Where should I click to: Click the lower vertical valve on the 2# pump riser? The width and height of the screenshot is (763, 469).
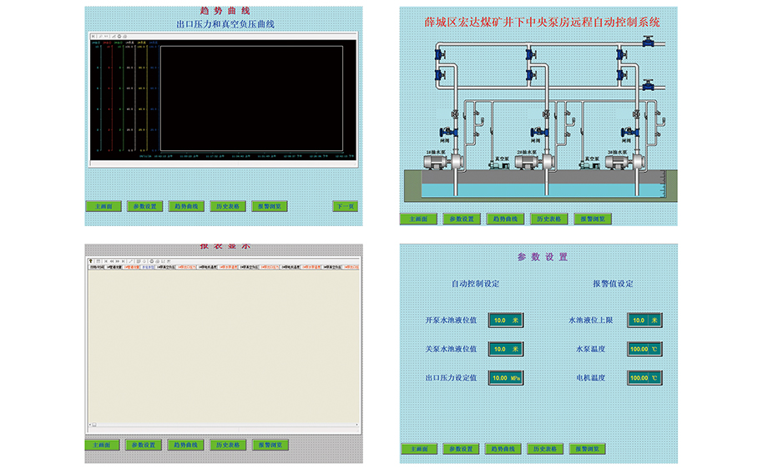coord(531,75)
